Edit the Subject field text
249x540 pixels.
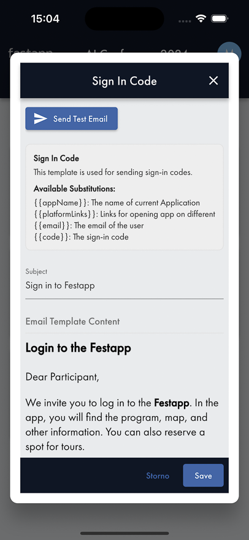coord(124,285)
